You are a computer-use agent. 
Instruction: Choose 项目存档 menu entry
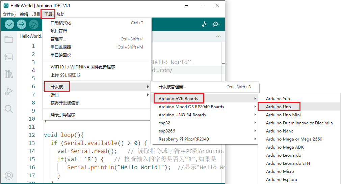tap(97, 31)
